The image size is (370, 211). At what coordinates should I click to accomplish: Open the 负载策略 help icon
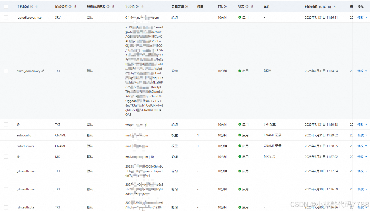pos(186,6)
